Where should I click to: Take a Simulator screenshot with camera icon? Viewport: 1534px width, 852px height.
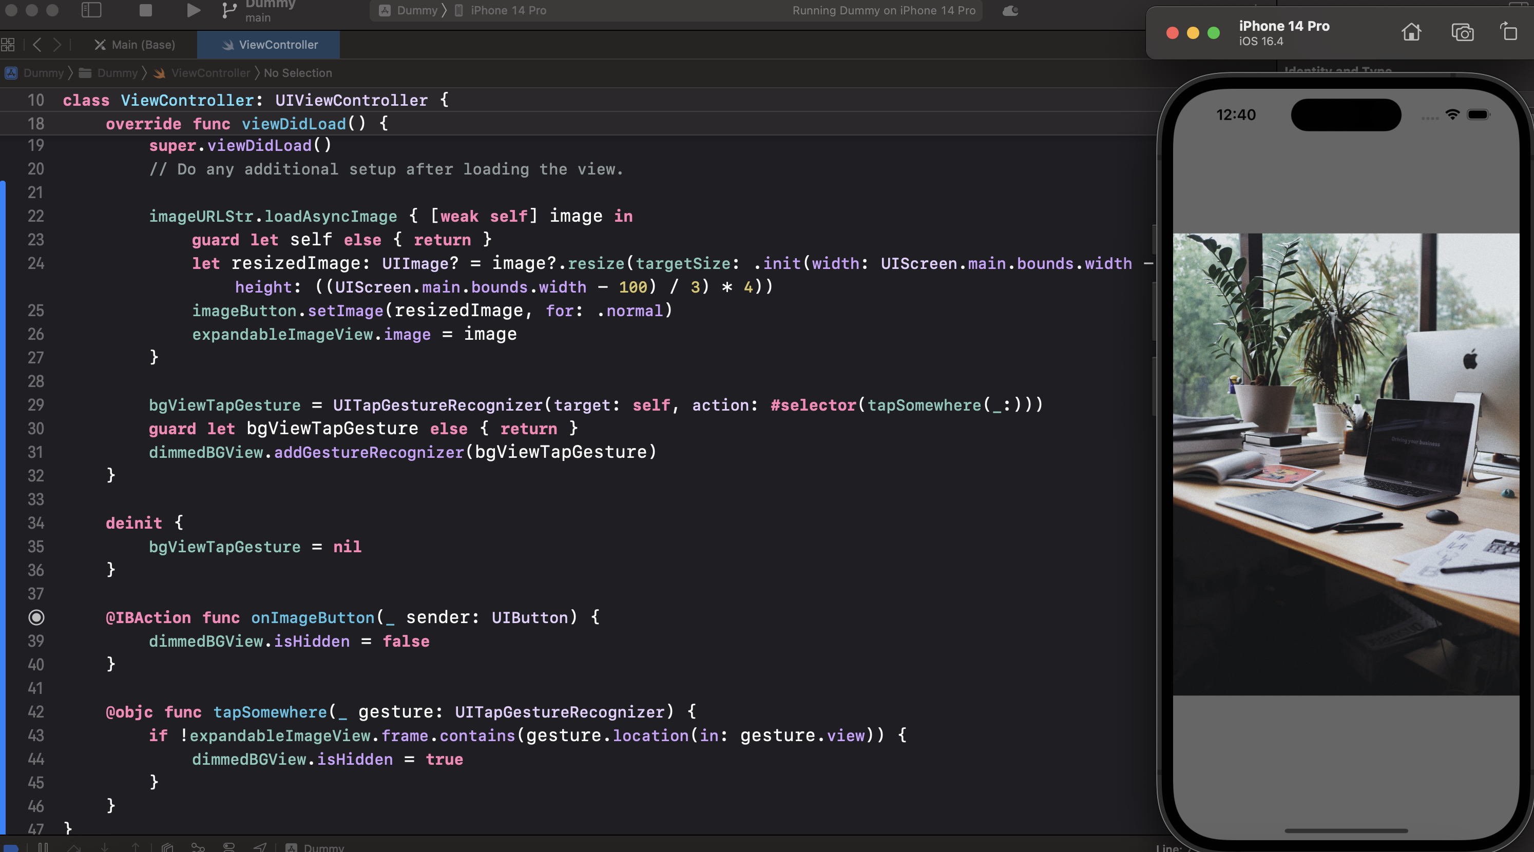[1462, 32]
